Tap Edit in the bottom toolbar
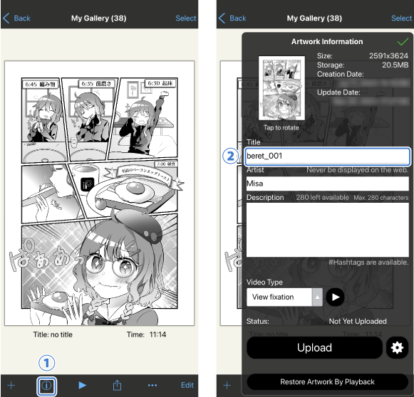The image size is (414, 397). tap(187, 386)
